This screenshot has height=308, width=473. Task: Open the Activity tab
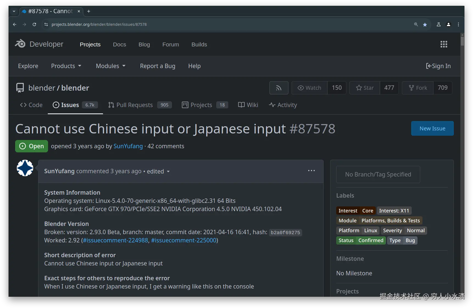(x=283, y=105)
